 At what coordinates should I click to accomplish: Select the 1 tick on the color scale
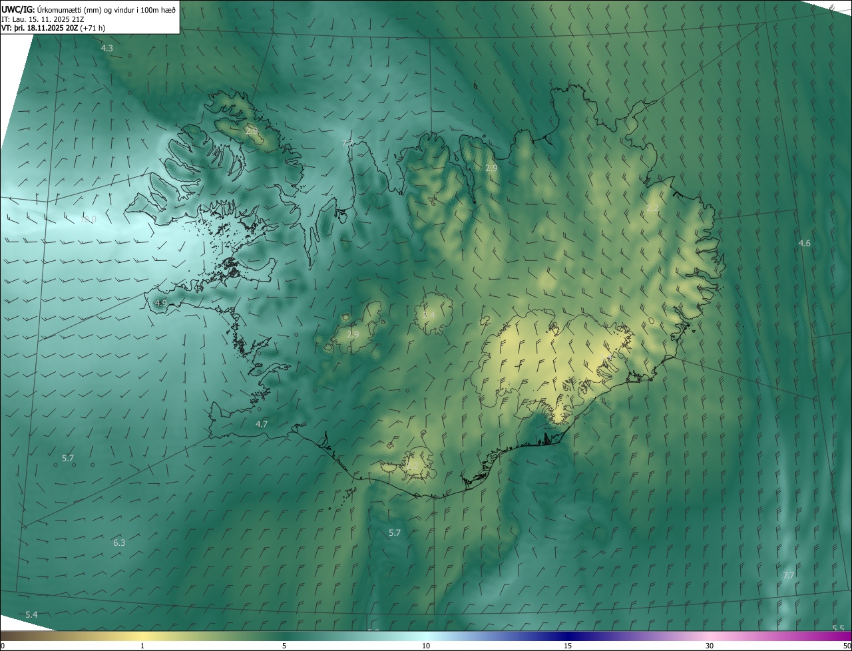tap(142, 646)
